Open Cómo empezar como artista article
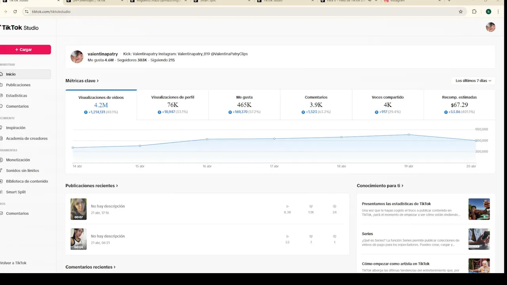507x285 pixels. (x=395, y=264)
